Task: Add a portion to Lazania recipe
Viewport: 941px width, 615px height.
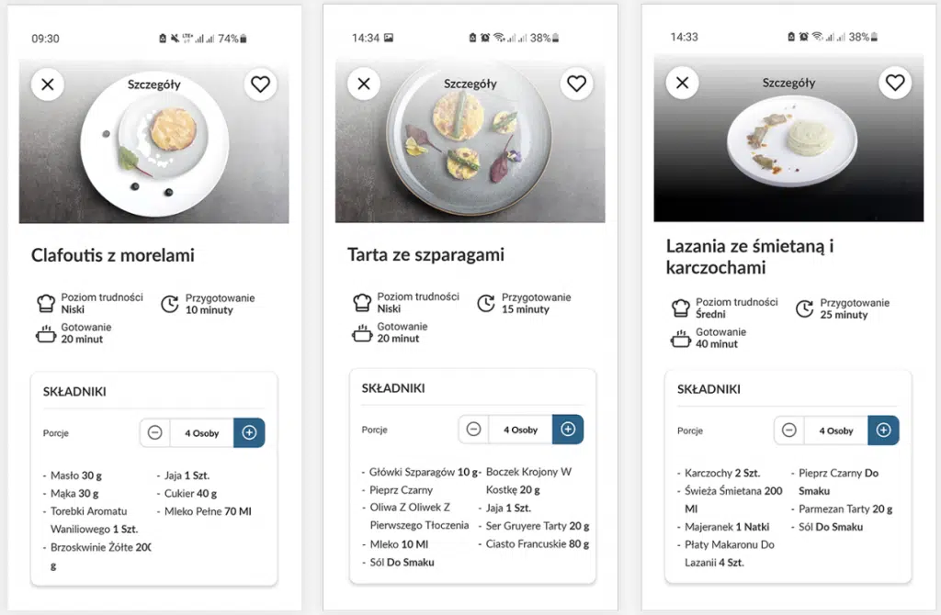Action: coord(883,430)
